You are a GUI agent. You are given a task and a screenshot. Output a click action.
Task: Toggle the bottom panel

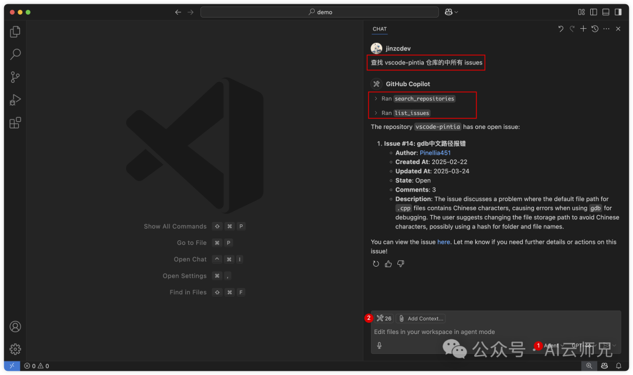coord(606,12)
